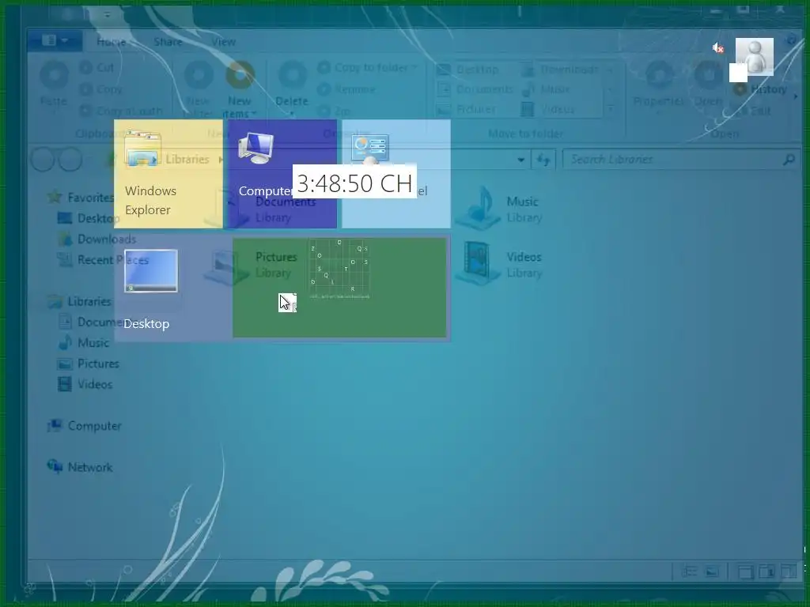Image resolution: width=810 pixels, height=607 pixels.
Task: Choose Videos in Move to folder gallery
Action: pos(547,109)
